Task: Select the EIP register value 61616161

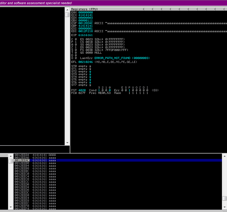Action: [85, 35]
